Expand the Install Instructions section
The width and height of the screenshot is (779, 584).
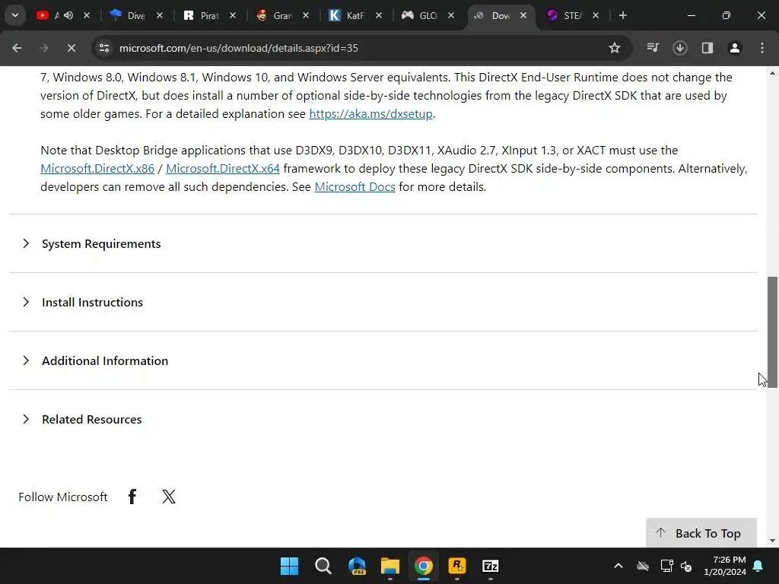pos(383,303)
